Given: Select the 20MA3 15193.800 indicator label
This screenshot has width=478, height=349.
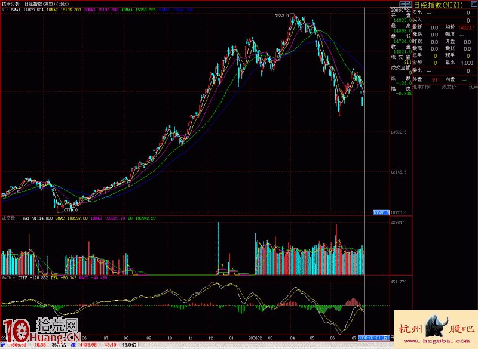Looking at the screenshot, I should pyautogui.click(x=101, y=10).
